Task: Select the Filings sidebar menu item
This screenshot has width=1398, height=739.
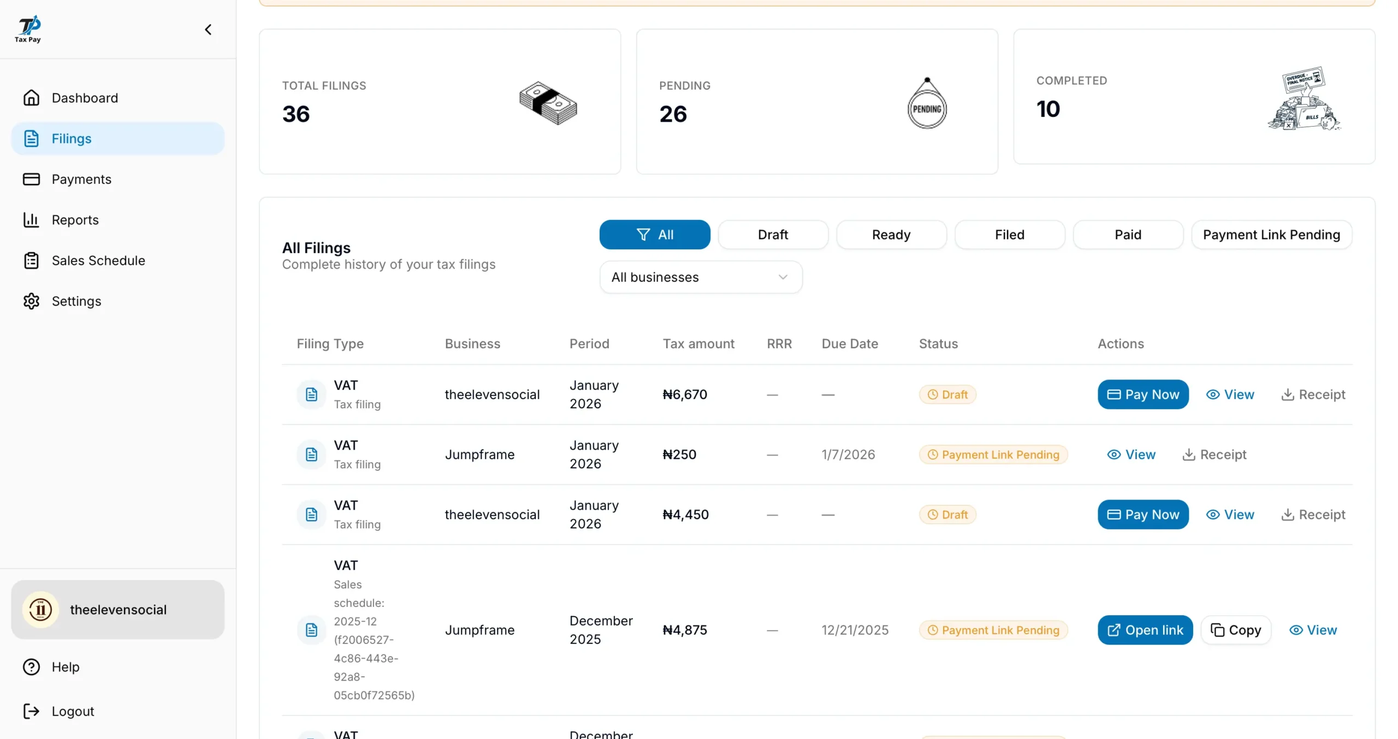Action: (117, 139)
